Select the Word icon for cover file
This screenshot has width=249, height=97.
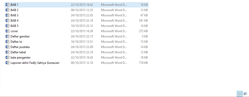click(x=8, y=31)
